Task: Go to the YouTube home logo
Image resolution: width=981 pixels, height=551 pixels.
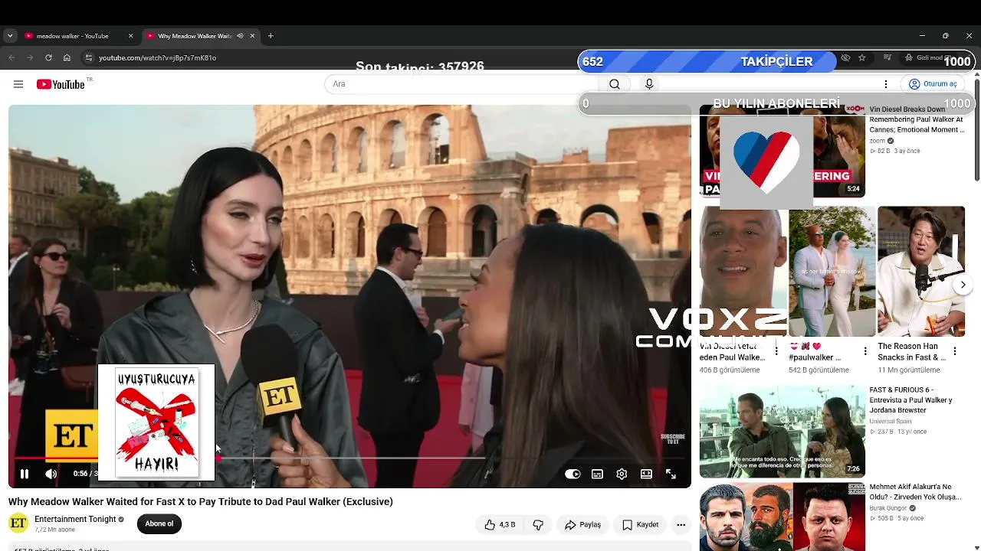Action: (61, 84)
